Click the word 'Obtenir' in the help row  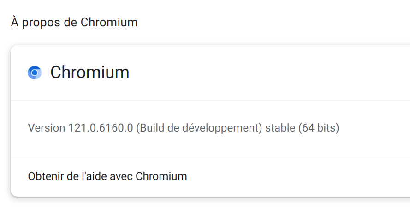tap(46, 176)
